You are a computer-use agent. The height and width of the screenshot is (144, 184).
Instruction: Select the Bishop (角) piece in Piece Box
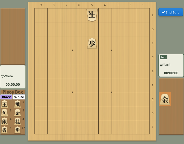[5, 113]
